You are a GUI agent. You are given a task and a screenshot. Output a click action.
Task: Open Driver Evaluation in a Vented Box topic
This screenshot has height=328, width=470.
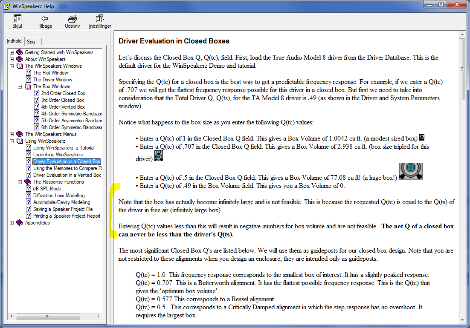[x=67, y=175]
